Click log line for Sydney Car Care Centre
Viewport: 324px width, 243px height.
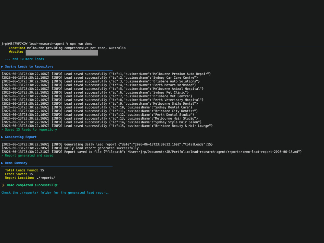[x=99, y=78]
